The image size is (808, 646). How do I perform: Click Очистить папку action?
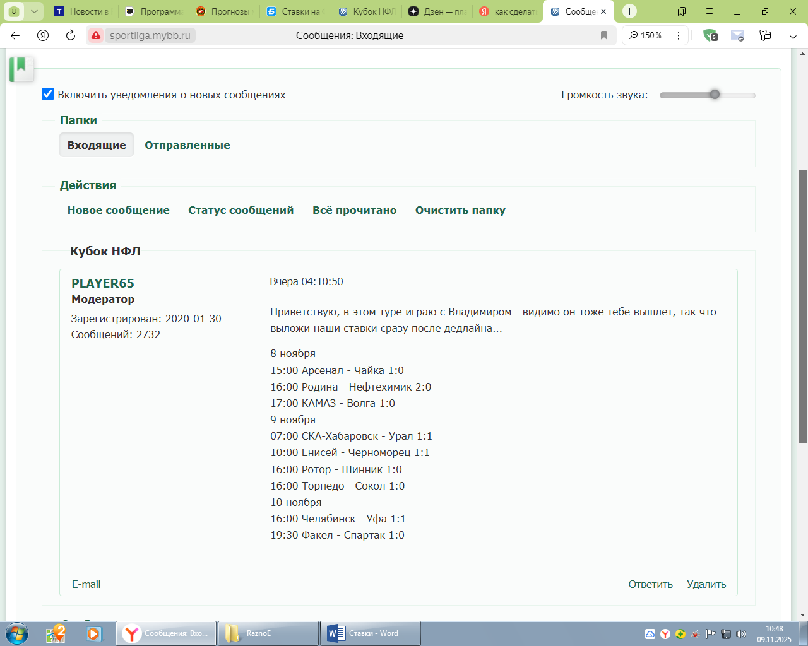[460, 210]
